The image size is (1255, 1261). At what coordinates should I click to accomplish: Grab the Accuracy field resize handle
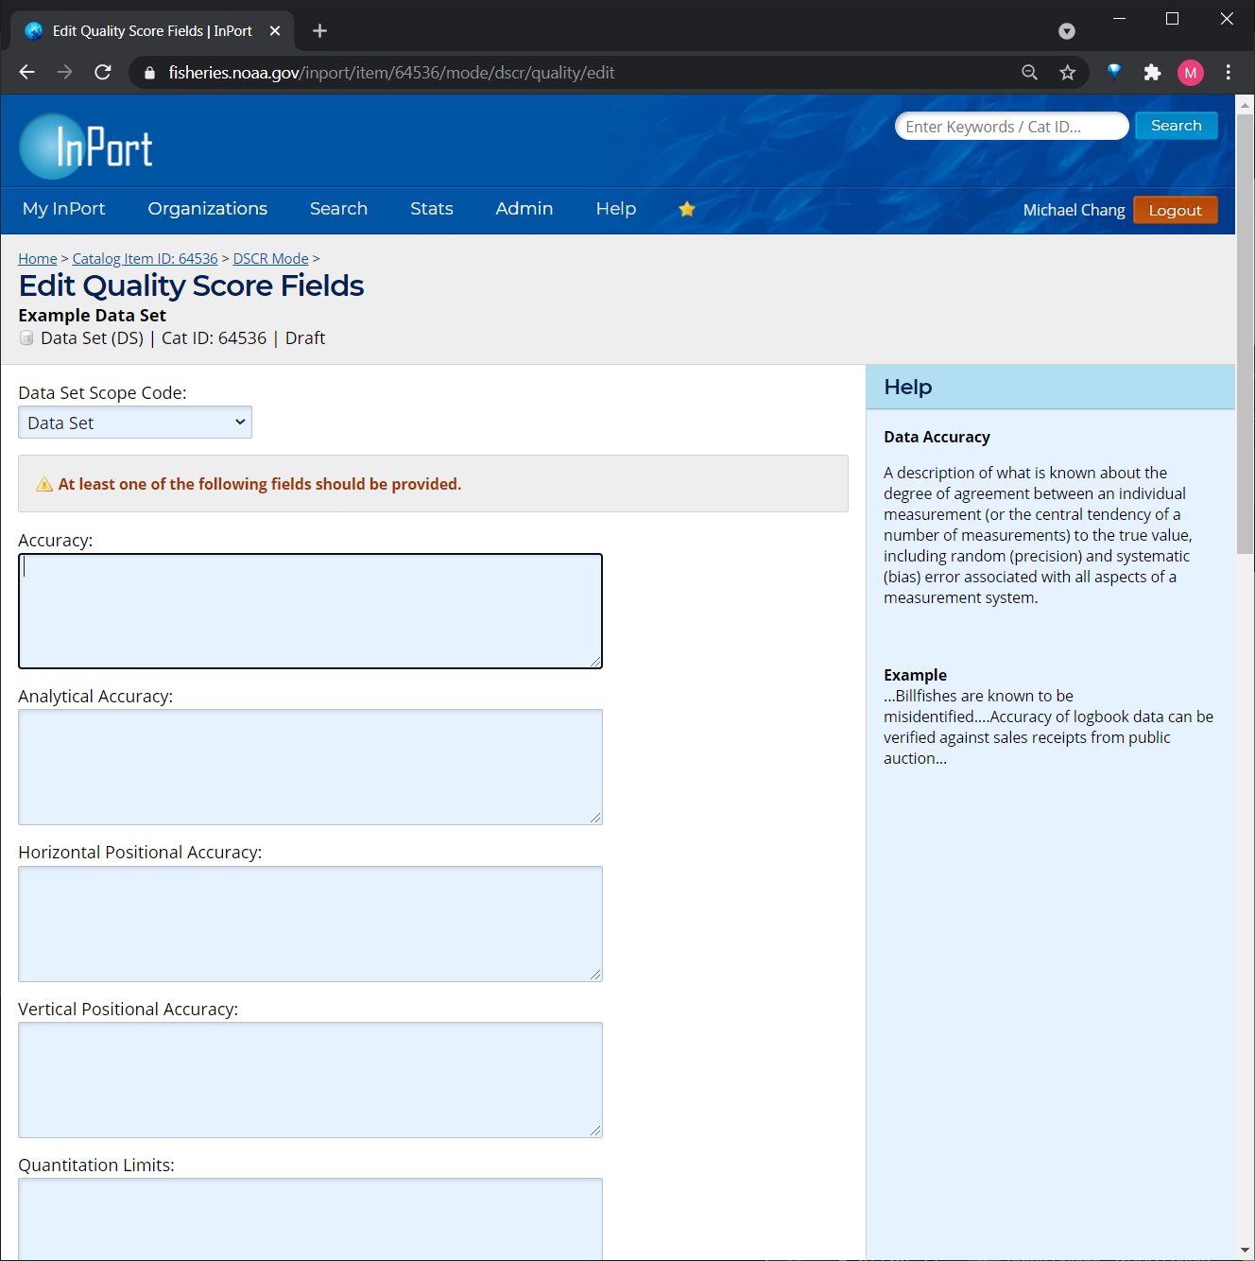click(x=595, y=662)
